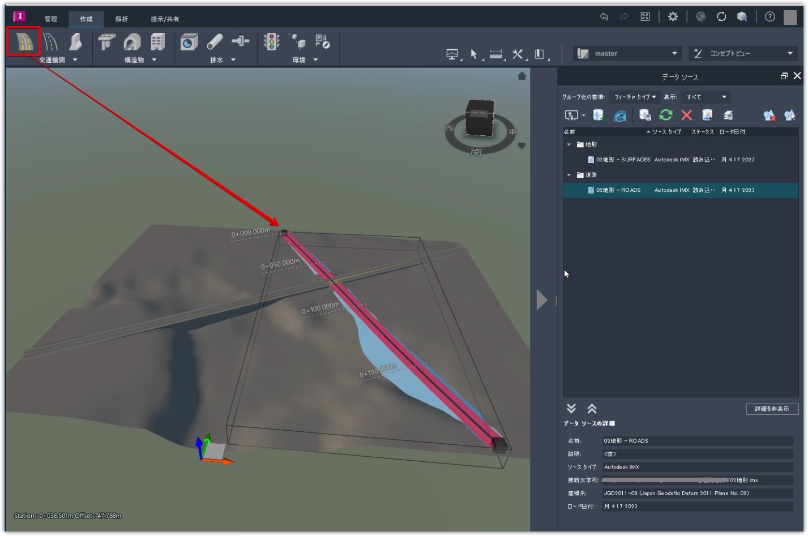Open the フィーチャタイプ grouping dropdown
808x536 pixels.
coord(633,97)
